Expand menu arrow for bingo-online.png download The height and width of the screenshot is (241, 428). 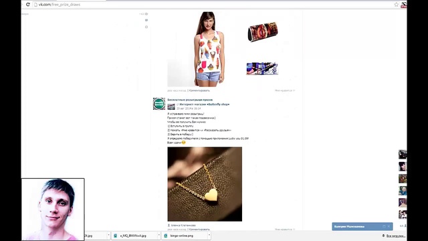coord(209,235)
